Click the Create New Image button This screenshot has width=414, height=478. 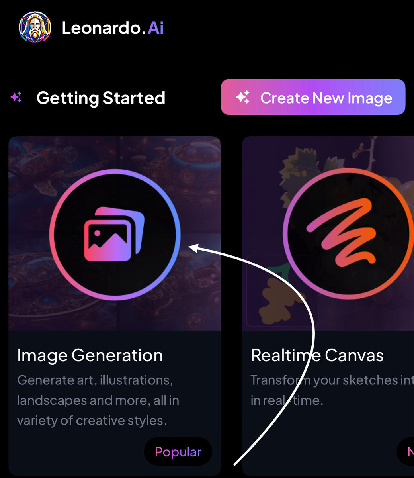313,97
